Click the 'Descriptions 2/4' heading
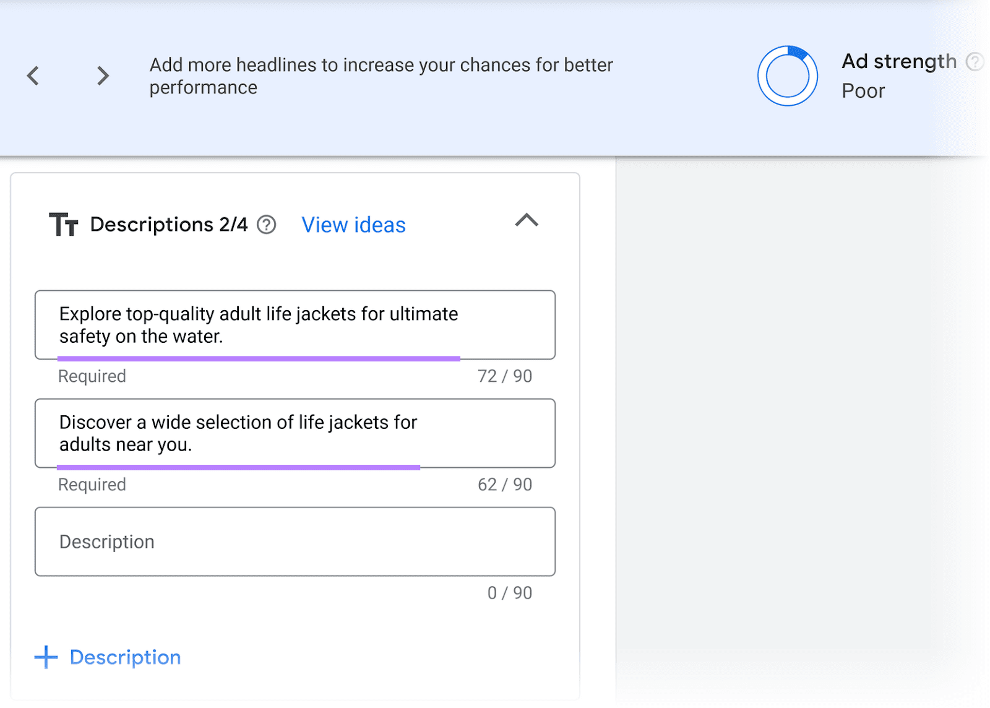 tap(169, 224)
